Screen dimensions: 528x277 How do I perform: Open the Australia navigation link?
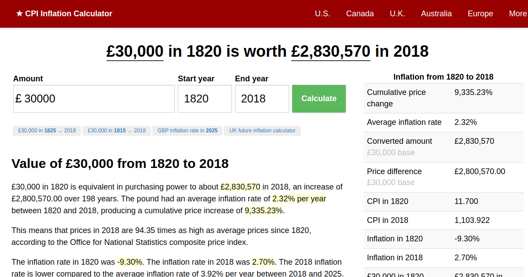pos(436,14)
